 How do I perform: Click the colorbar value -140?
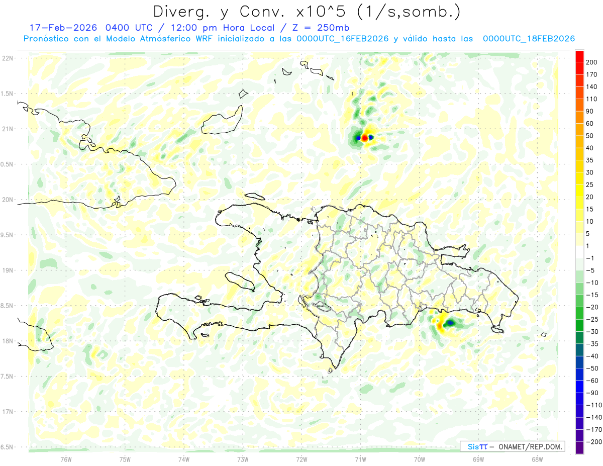pos(593,417)
